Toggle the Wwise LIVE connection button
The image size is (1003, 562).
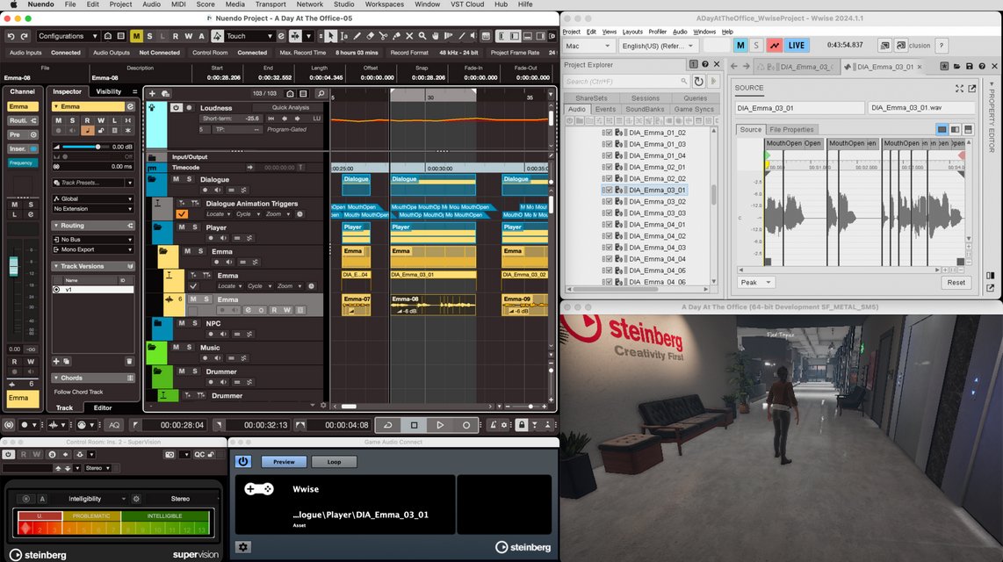[x=797, y=45]
